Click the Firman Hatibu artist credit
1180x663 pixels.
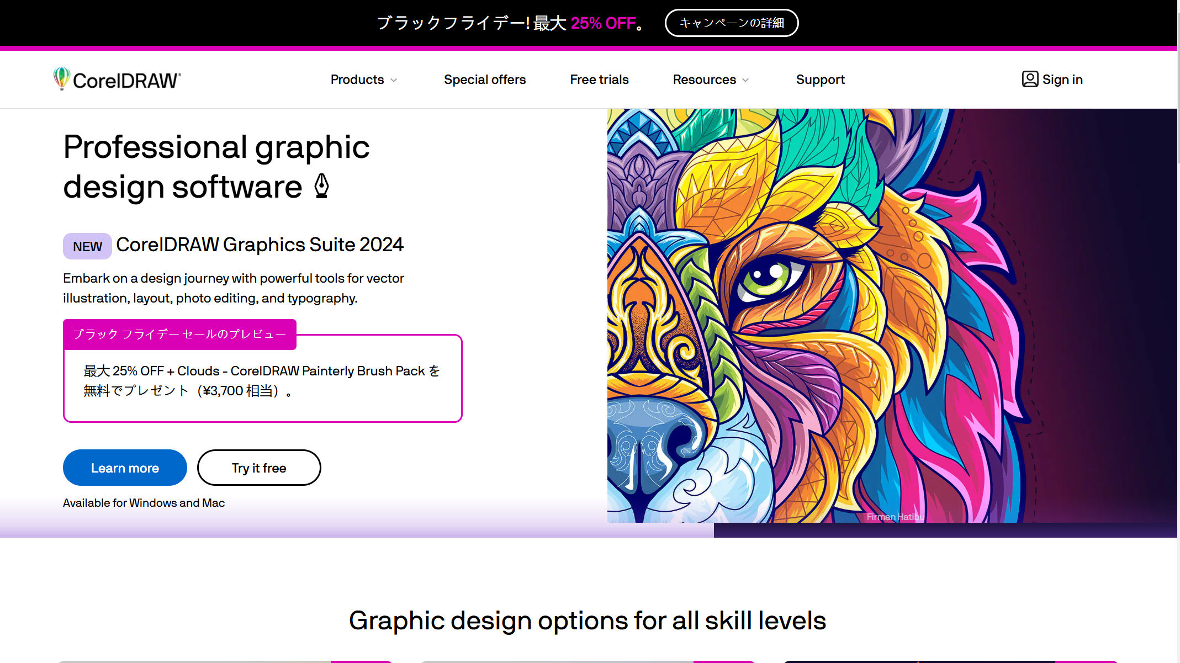895,517
